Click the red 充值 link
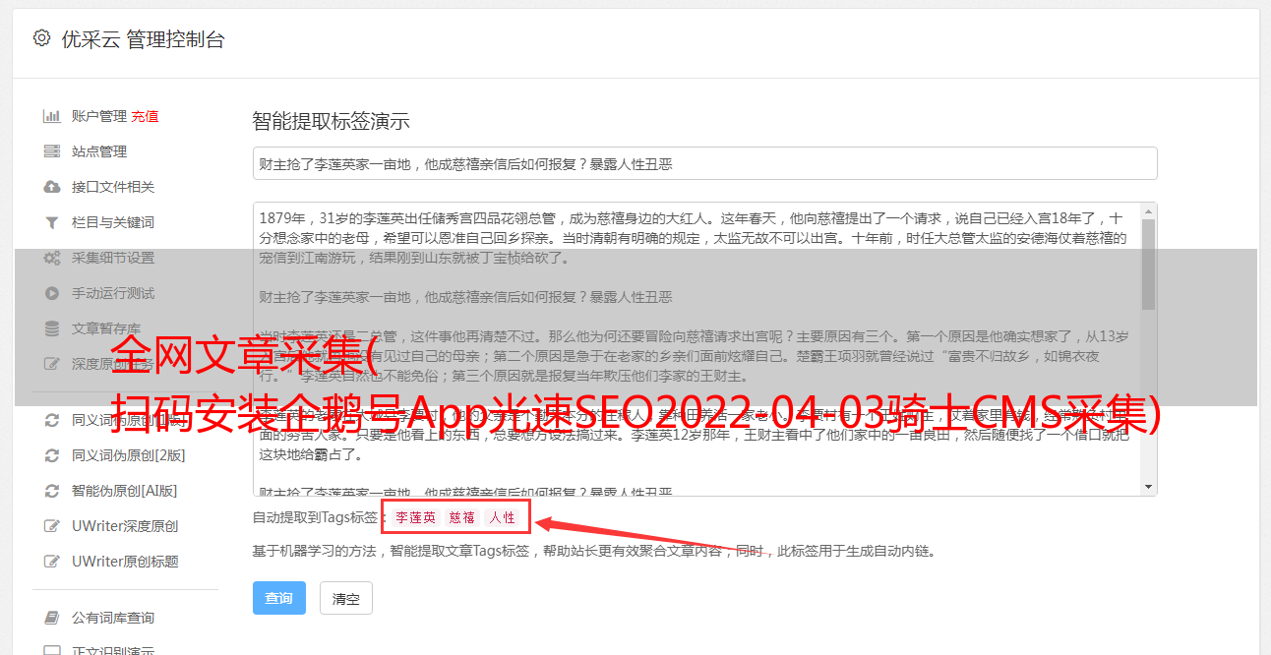 point(145,116)
